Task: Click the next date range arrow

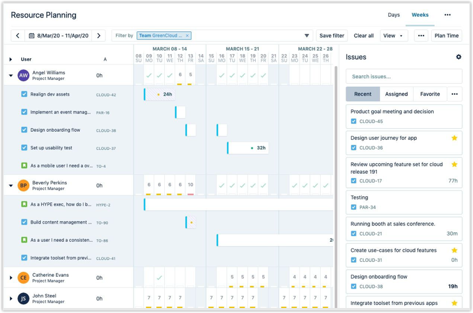Action: (99, 36)
